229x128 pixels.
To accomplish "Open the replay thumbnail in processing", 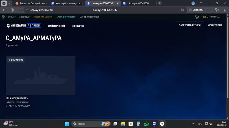I will tap(41, 76).
